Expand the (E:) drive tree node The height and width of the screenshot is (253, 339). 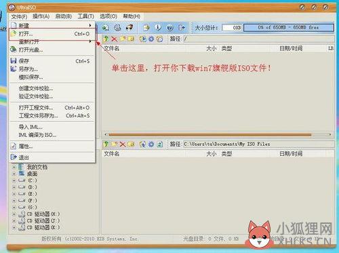pos(14,194)
